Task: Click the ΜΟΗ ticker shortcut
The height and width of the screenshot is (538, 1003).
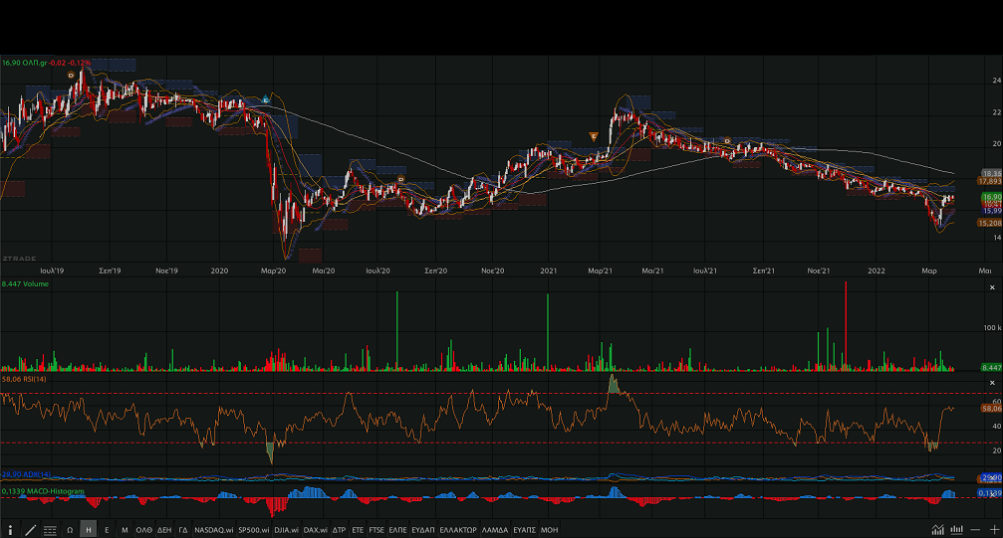Action: click(549, 530)
